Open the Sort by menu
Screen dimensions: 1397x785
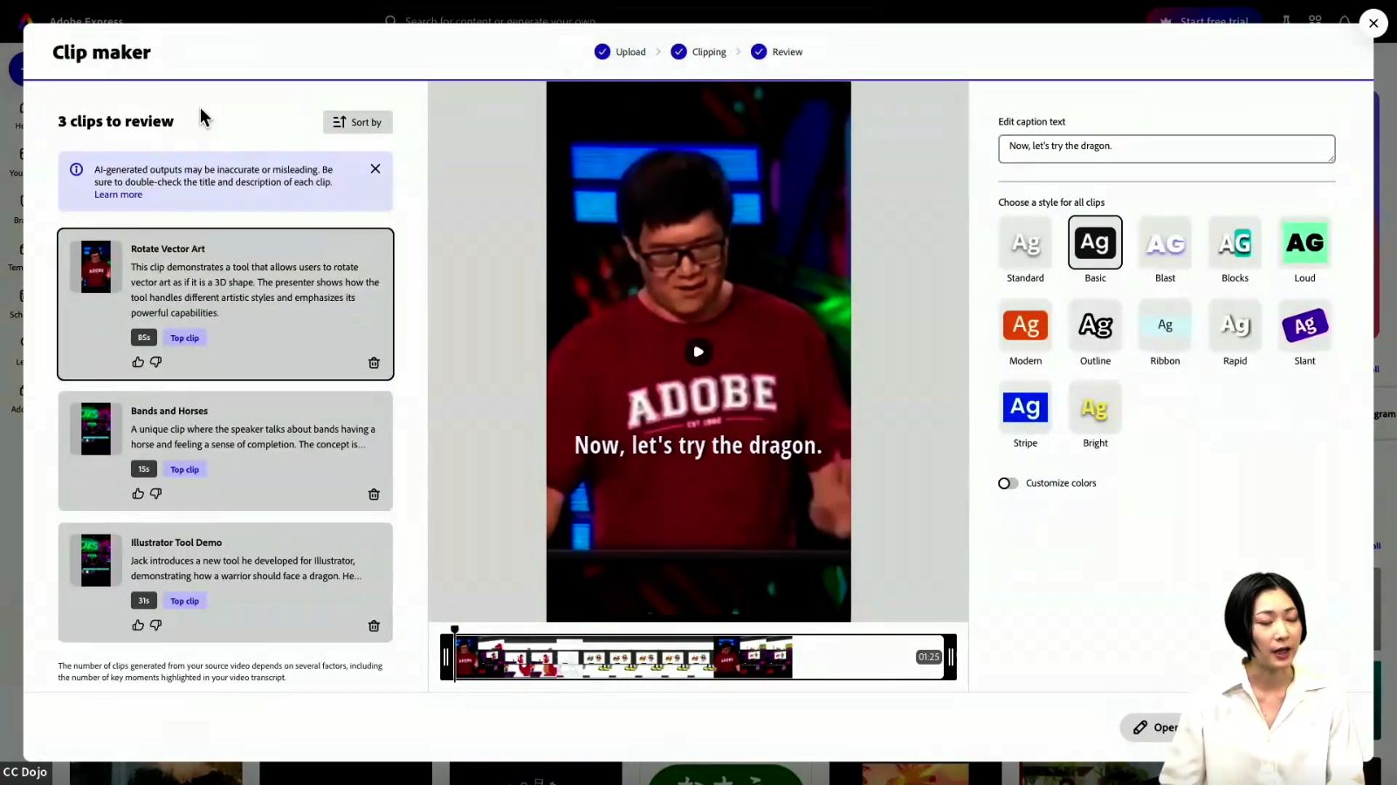[358, 122]
